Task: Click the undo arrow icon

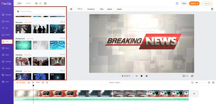Action: coord(36,3)
